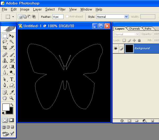
Task: Select Full Screen with menu bar
Action: pyautogui.click(x=8, y=127)
